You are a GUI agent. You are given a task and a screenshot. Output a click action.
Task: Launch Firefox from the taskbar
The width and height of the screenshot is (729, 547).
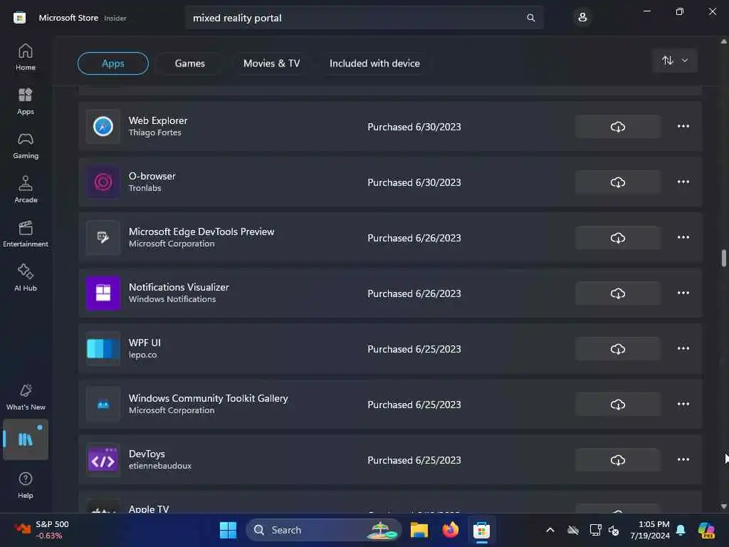(x=450, y=530)
